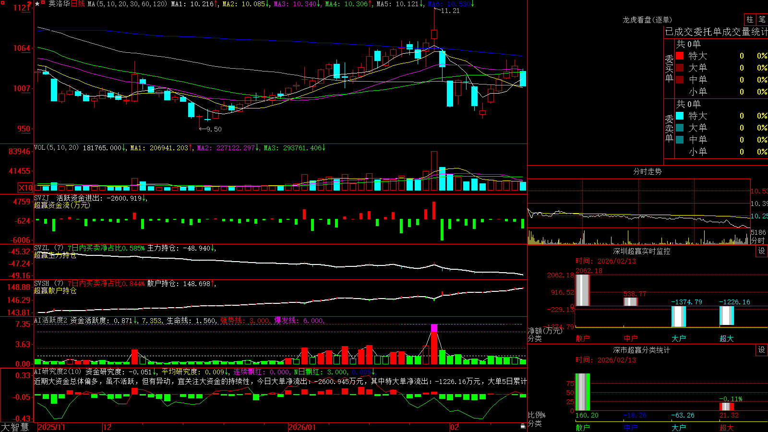Open VOL(5,10,20) indicator parameters
768x432 pixels.
[x=56, y=148]
